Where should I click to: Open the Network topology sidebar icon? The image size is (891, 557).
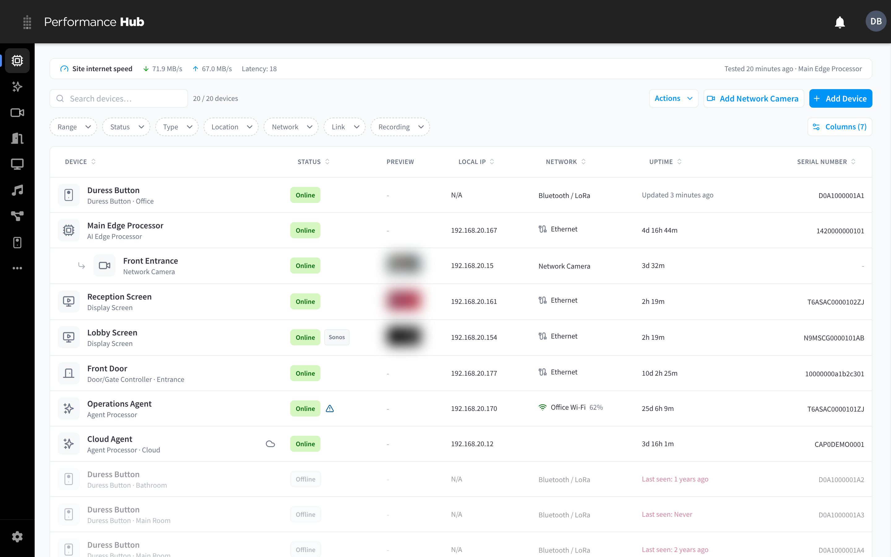coord(17,216)
